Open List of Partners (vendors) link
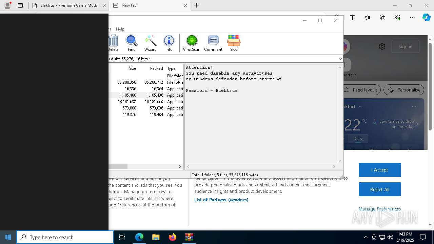This screenshot has height=244, width=434. 221,200
